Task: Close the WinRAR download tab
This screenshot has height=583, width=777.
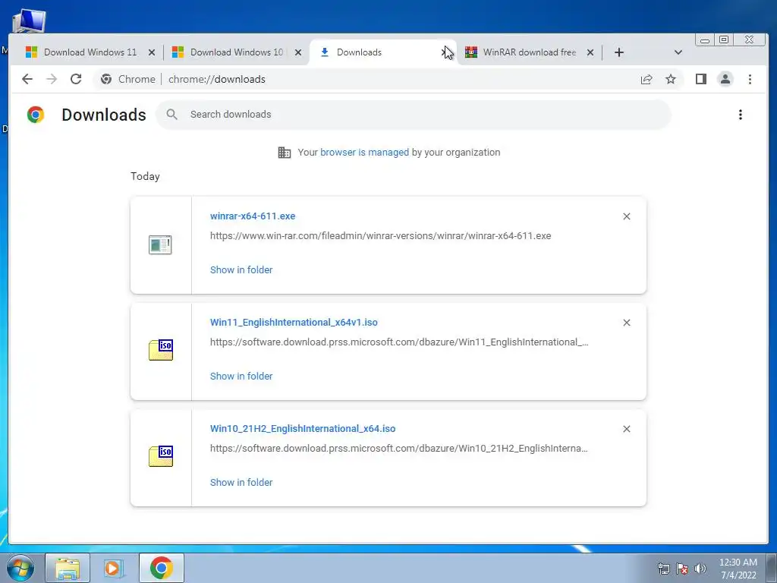Action: pyautogui.click(x=590, y=52)
